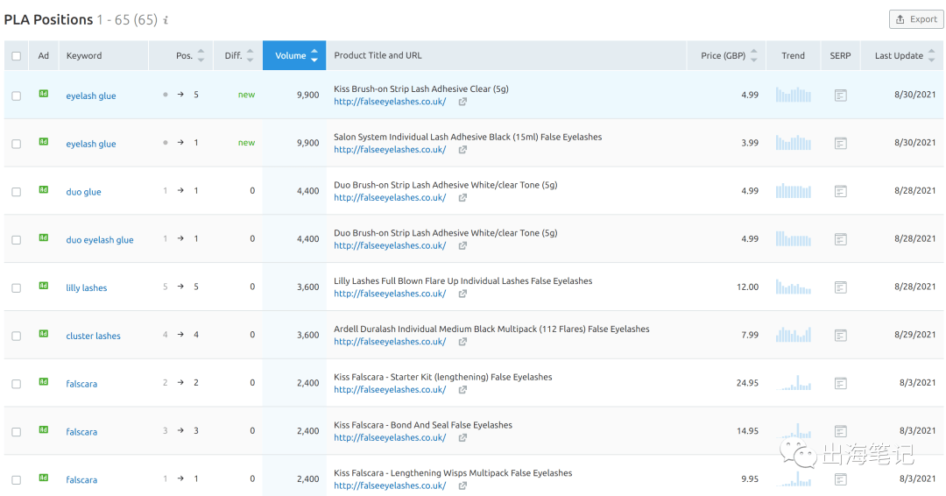Check the box for duo eyelash glue row
Image resolution: width=946 pixels, height=496 pixels.
[17, 240]
